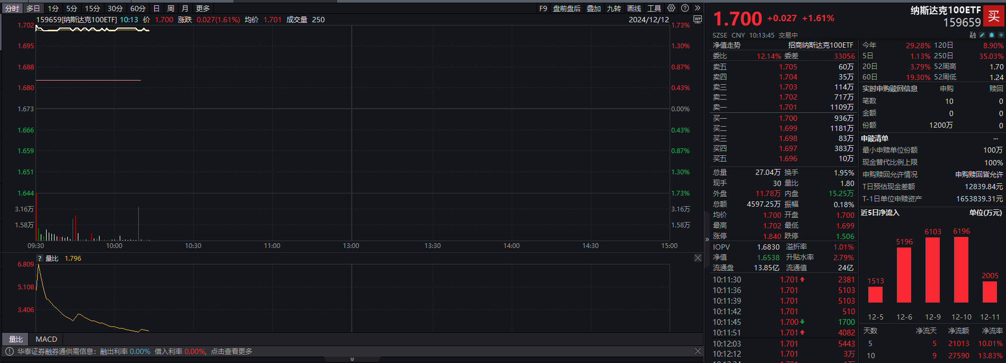Toggle 叠加 overlay comparison

coord(594,8)
